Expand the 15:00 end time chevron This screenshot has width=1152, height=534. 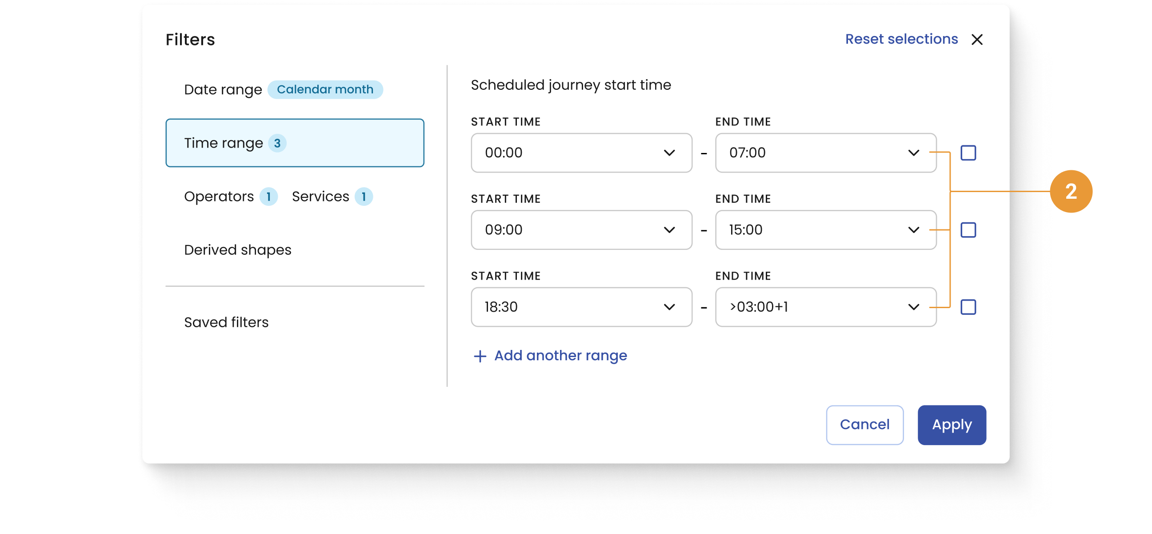(x=914, y=230)
